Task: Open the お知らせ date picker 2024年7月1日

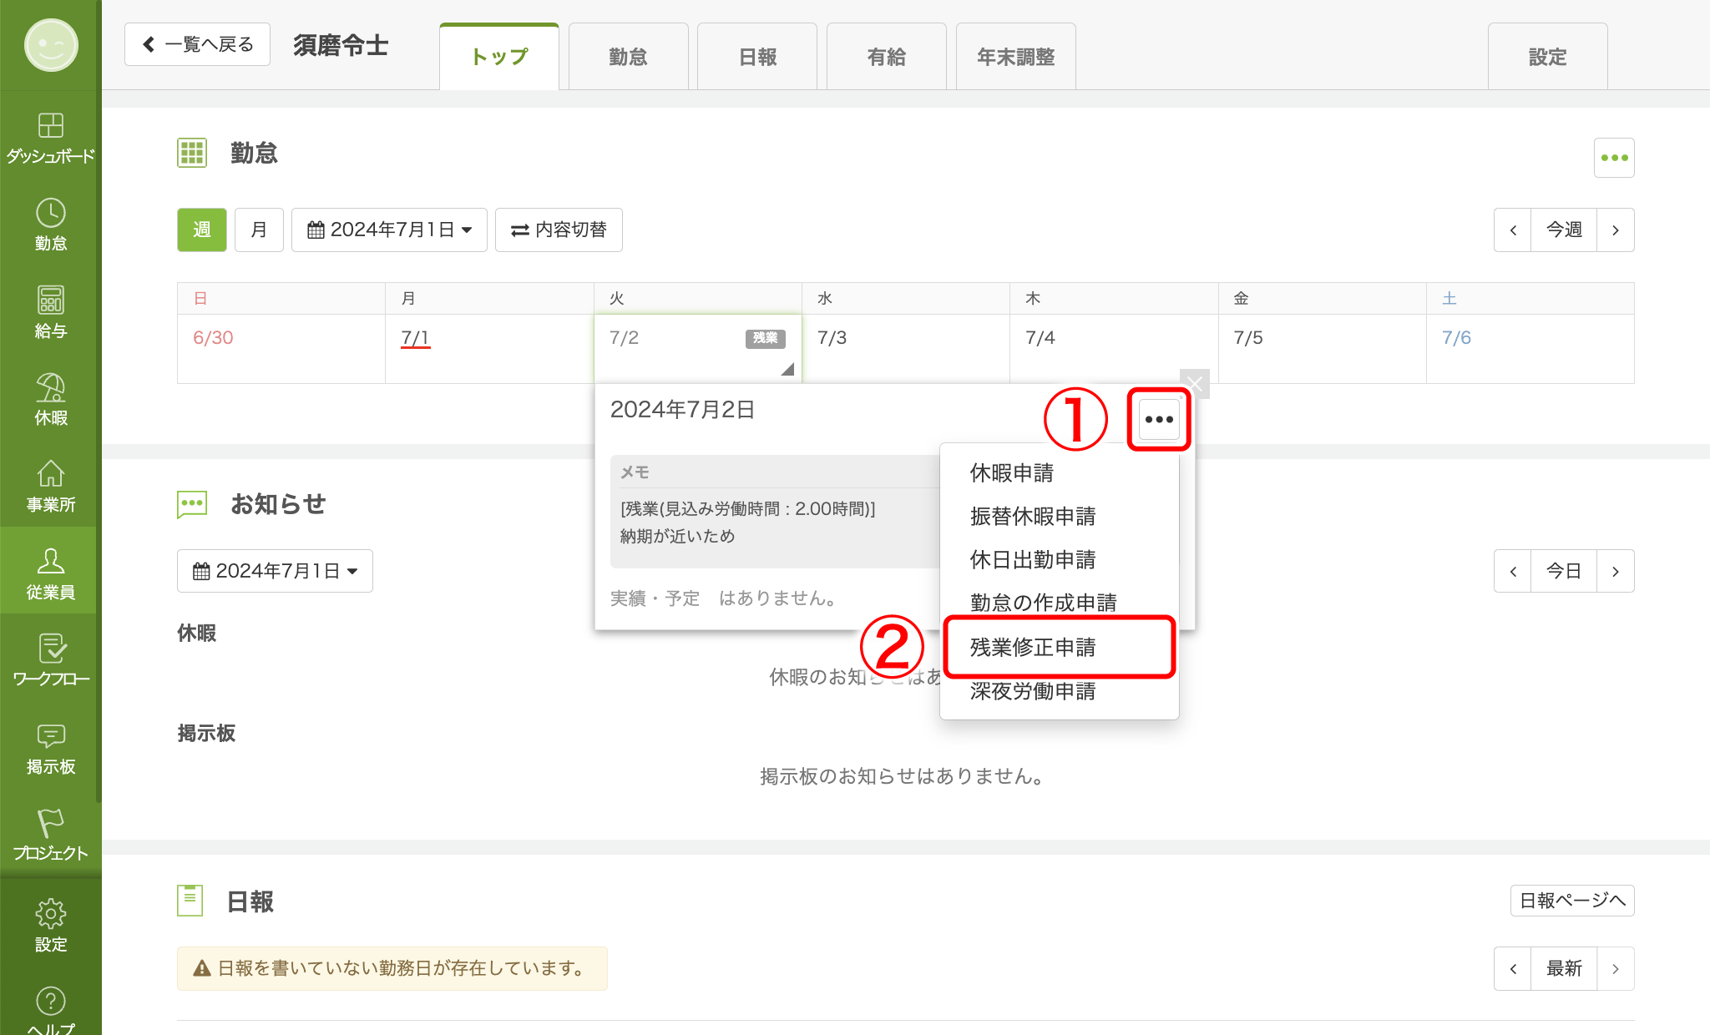Action: click(275, 571)
